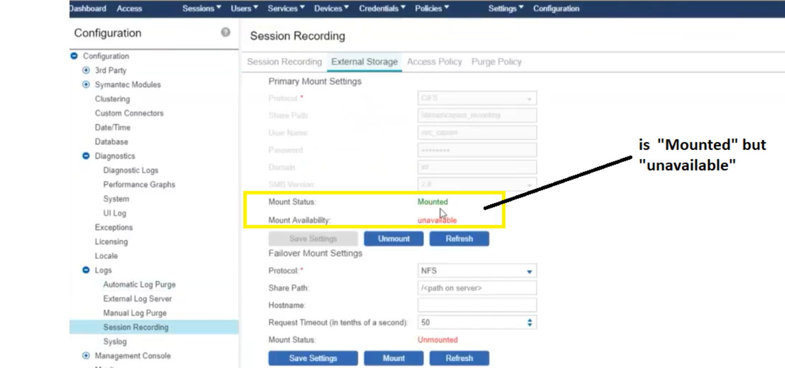Click the failover Share Path field
This screenshot has height=368, width=785.
coord(477,288)
